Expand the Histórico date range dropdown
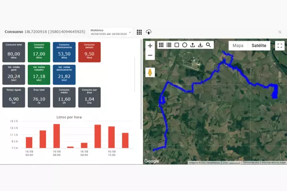 coord(130,32)
